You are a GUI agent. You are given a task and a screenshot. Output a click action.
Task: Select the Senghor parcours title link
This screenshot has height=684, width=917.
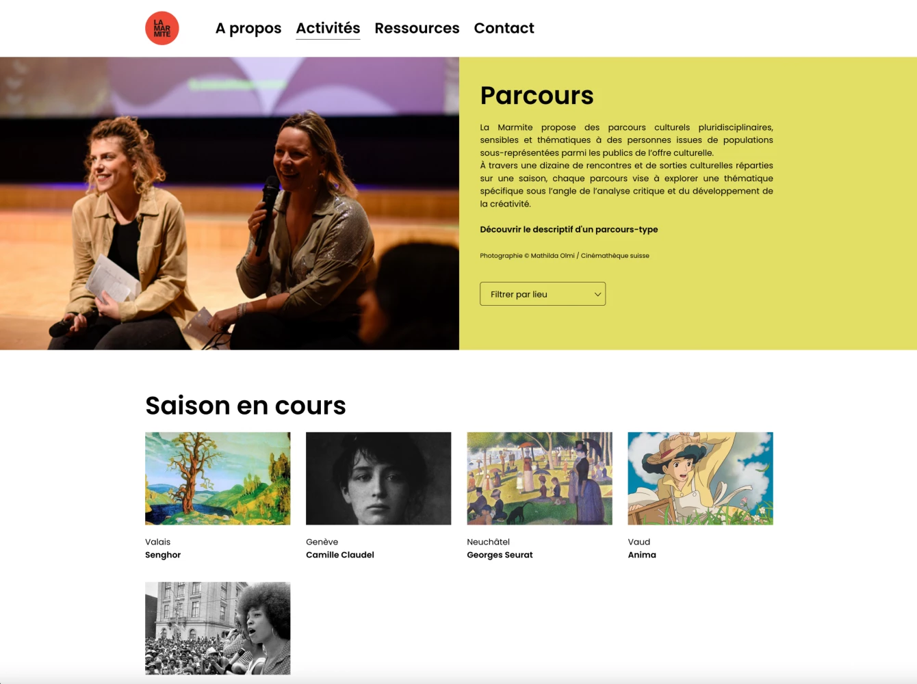coord(163,555)
